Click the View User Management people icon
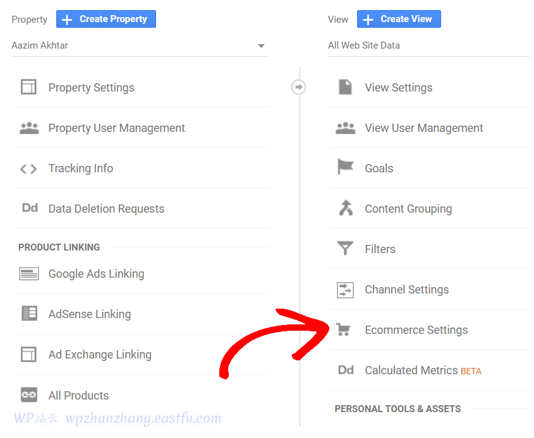 tap(346, 128)
